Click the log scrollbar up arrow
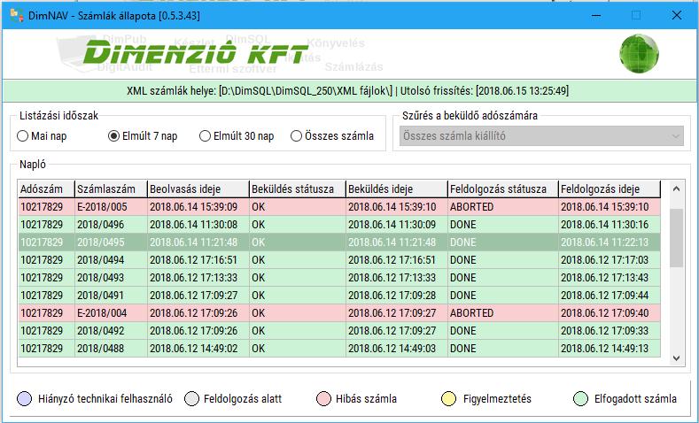Viewport: 699px width, 423px height. click(676, 188)
